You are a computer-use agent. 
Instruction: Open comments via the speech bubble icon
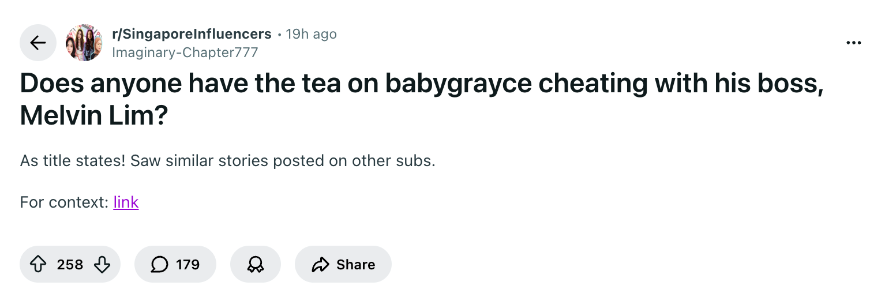[x=159, y=264]
